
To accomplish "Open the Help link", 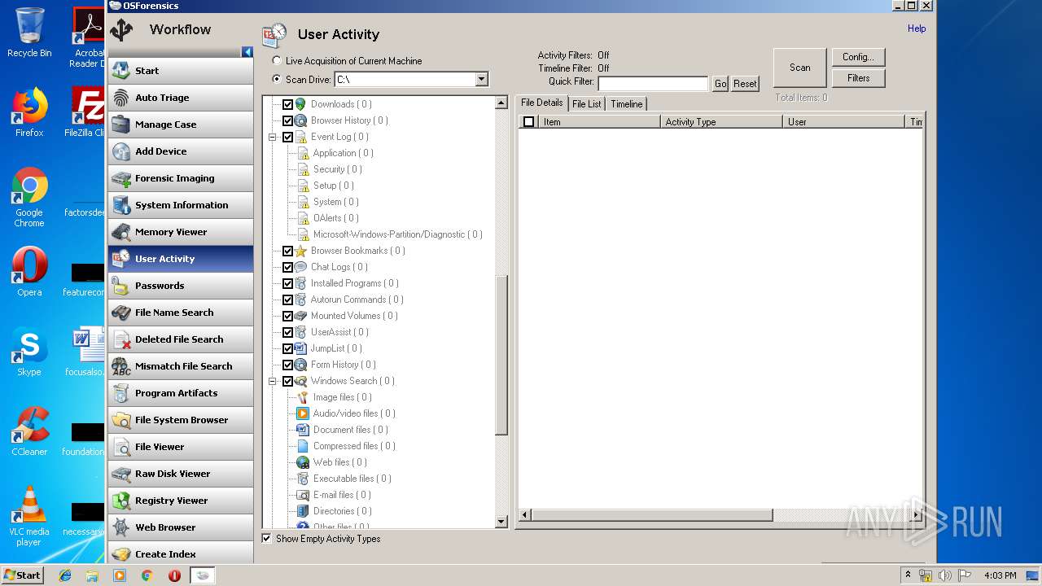I will coord(917,28).
